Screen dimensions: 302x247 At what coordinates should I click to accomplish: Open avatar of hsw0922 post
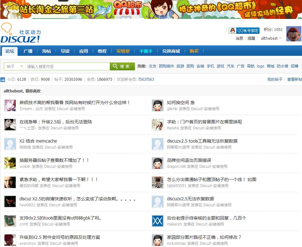click(10, 202)
